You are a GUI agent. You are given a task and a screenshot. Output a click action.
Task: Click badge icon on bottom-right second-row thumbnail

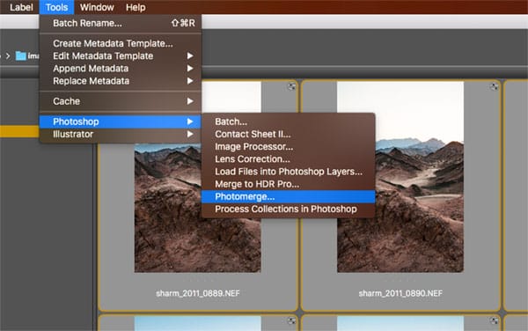pyautogui.click(x=494, y=321)
